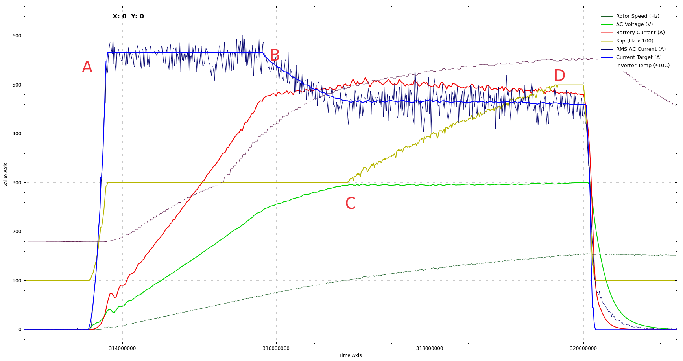
Task: Click the 'AC Voltage (V)' legend label
Action: pos(634,24)
